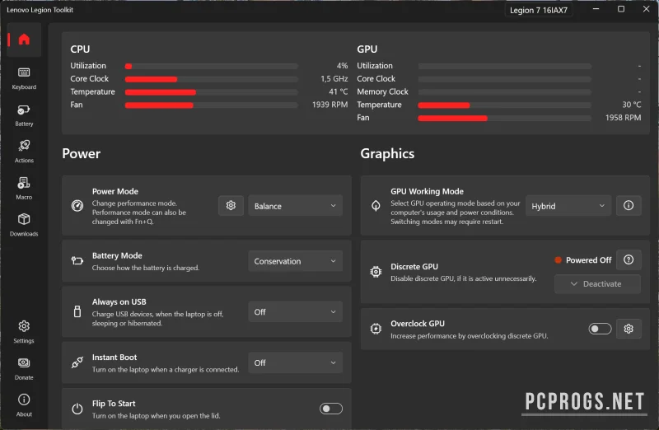Screen dimensions: 659x430
Task: Click the '1,5 GHz' core clock value
Action: [334, 78]
